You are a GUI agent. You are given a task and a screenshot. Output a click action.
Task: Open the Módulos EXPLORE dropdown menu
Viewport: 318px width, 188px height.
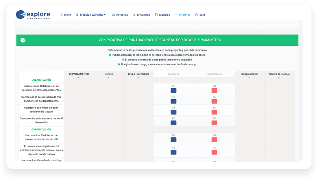coord(91,15)
